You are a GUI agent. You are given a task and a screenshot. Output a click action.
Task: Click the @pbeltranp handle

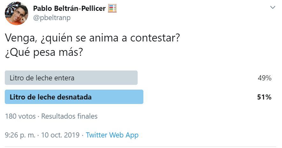[52, 18]
